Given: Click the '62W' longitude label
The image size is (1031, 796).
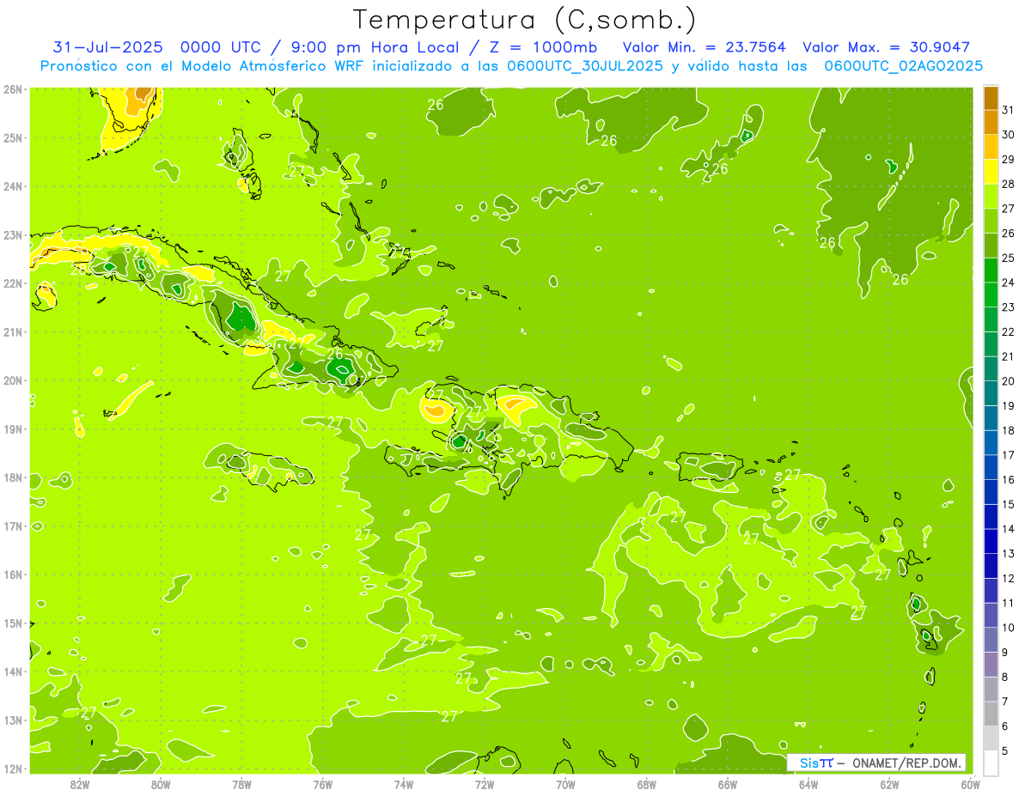Looking at the screenshot, I should (x=889, y=784).
